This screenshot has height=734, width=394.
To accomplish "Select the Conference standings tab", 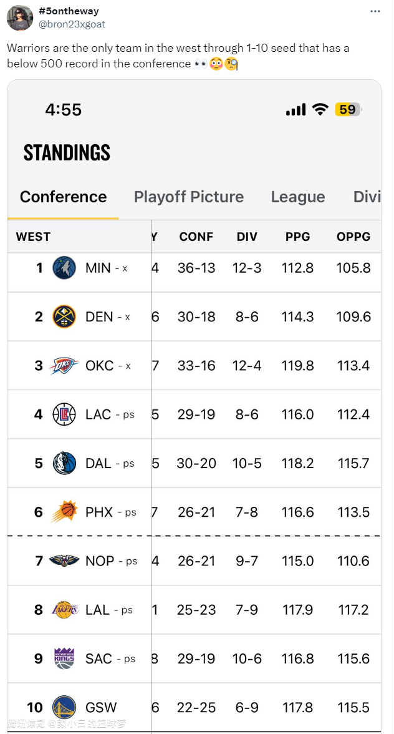I will [63, 197].
